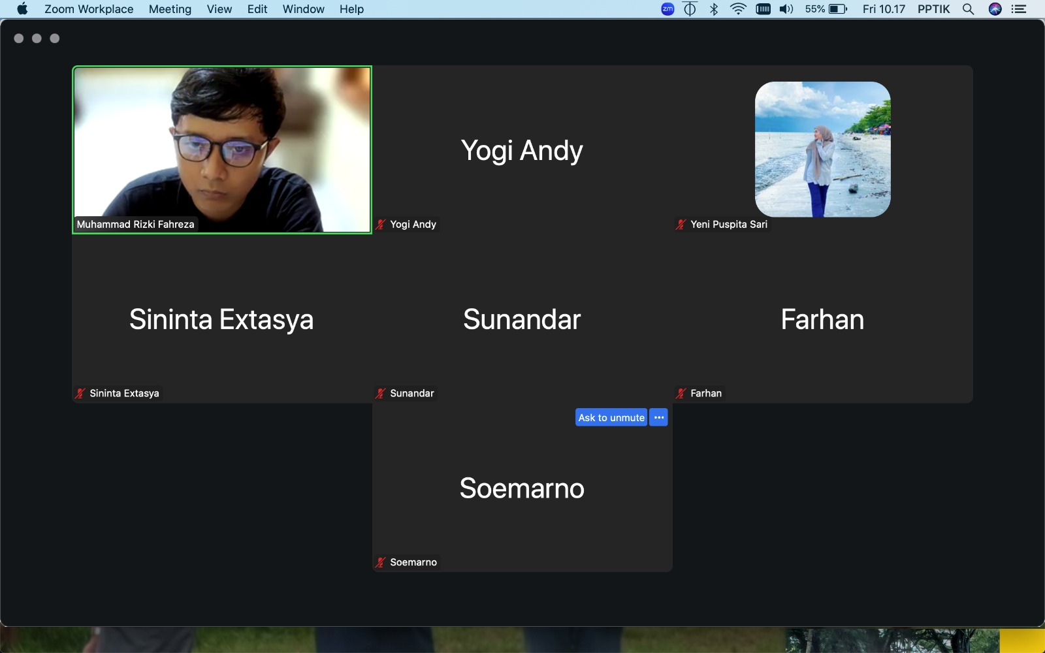Open the Zoom Workplace menu

(89, 9)
